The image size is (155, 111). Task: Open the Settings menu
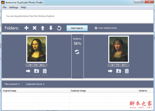point(13,7)
